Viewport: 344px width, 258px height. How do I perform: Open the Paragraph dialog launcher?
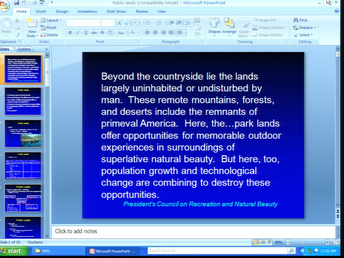202,41
